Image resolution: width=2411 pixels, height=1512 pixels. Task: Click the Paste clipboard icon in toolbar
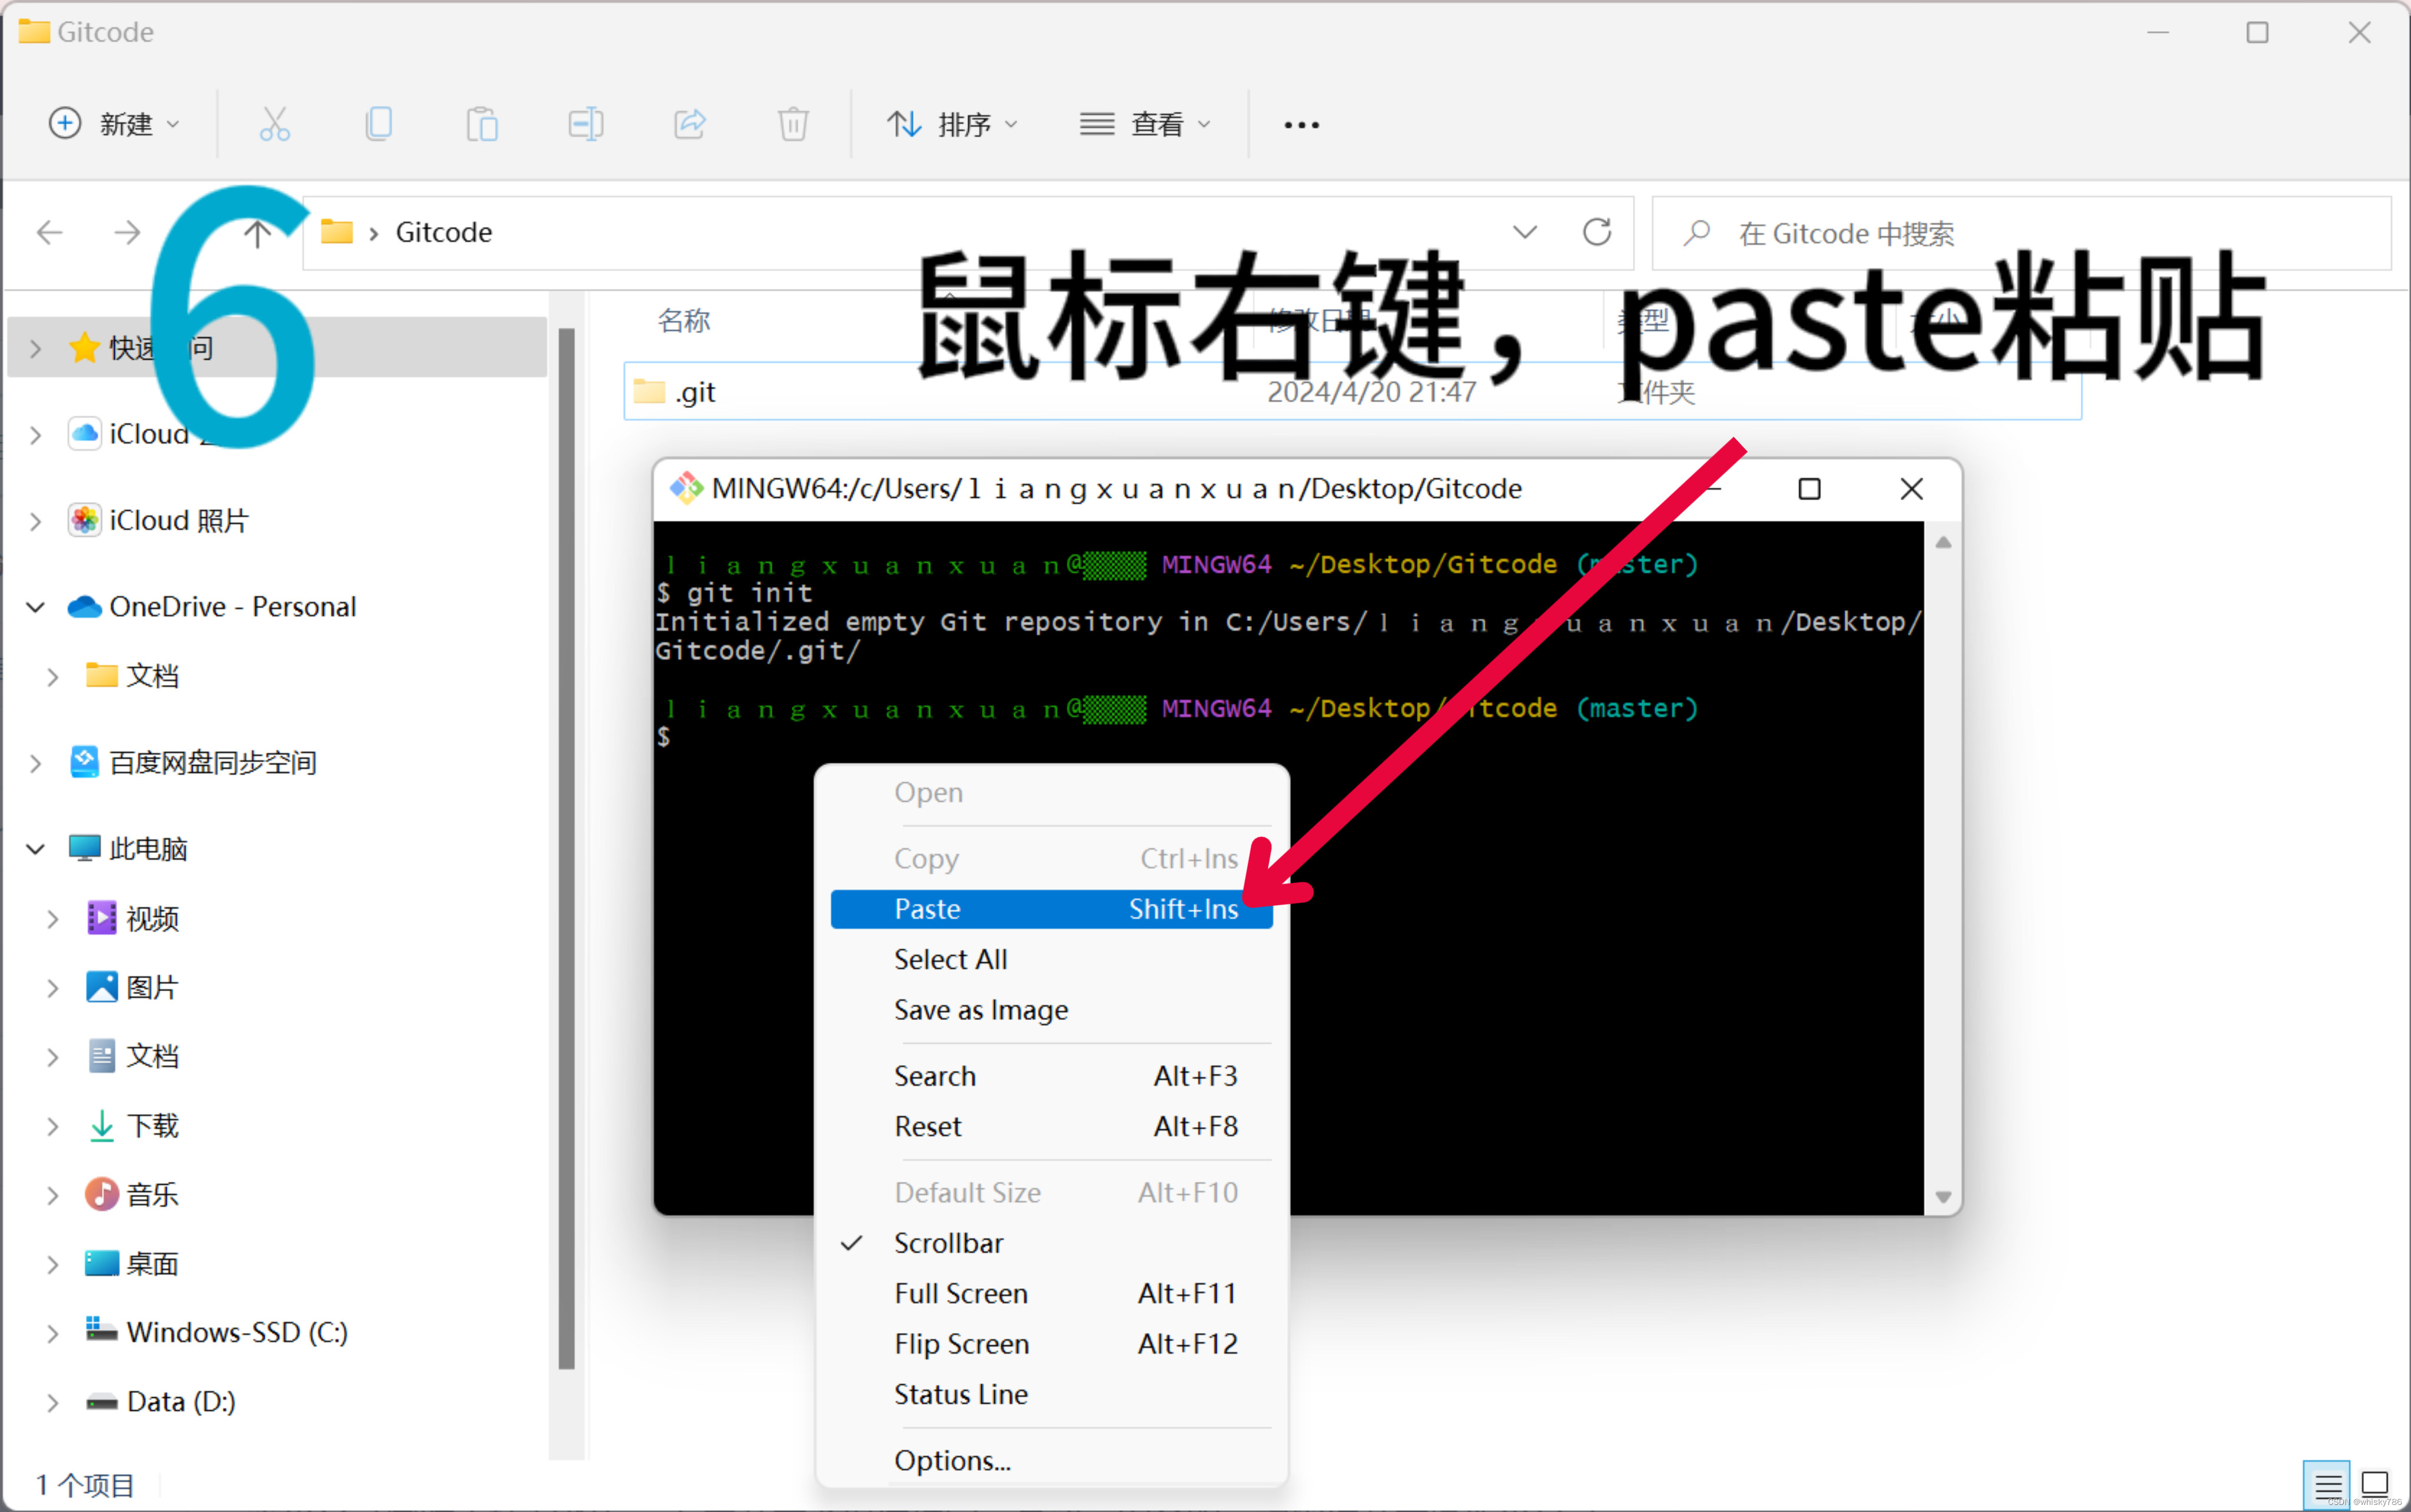tap(482, 124)
